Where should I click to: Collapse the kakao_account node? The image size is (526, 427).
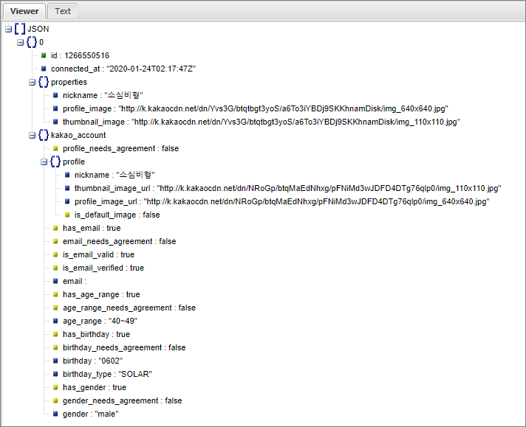pyautogui.click(x=33, y=135)
